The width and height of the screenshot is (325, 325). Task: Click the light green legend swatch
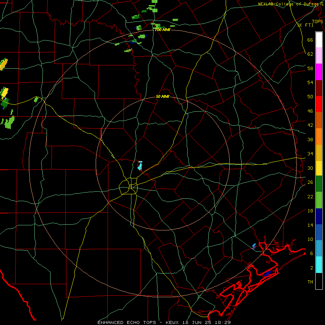point(319,200)
